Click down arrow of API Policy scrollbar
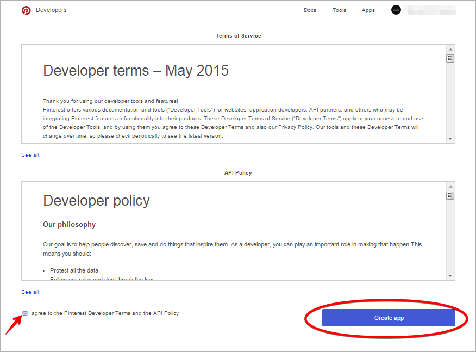Screen dimensions: 476x352 pyautogui.click(x=450, y=276)
